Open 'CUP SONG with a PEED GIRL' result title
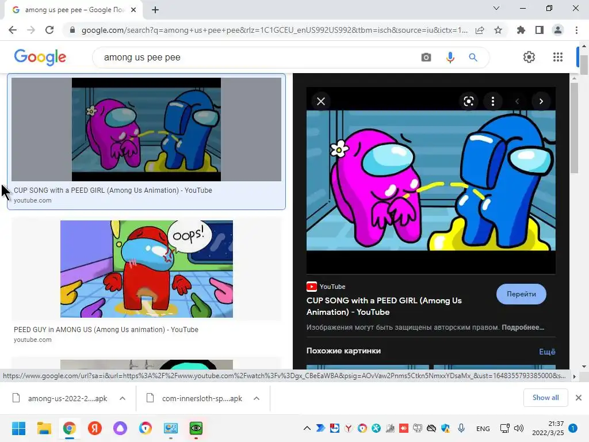589x442 pixels. 113,190
